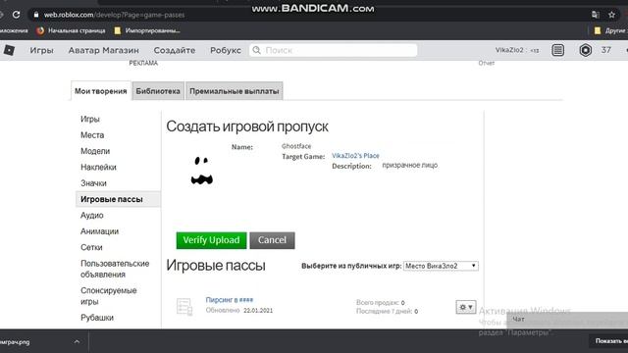Click the search magnifier icon
This screenshot has height=353, width=628.
click(257, 50)
